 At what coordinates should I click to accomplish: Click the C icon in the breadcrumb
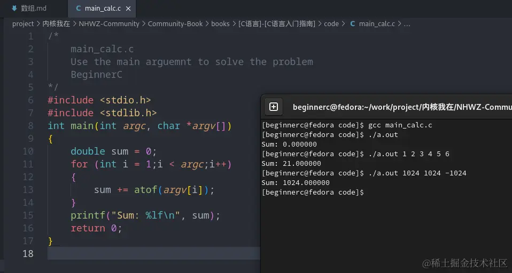(353, 24)
